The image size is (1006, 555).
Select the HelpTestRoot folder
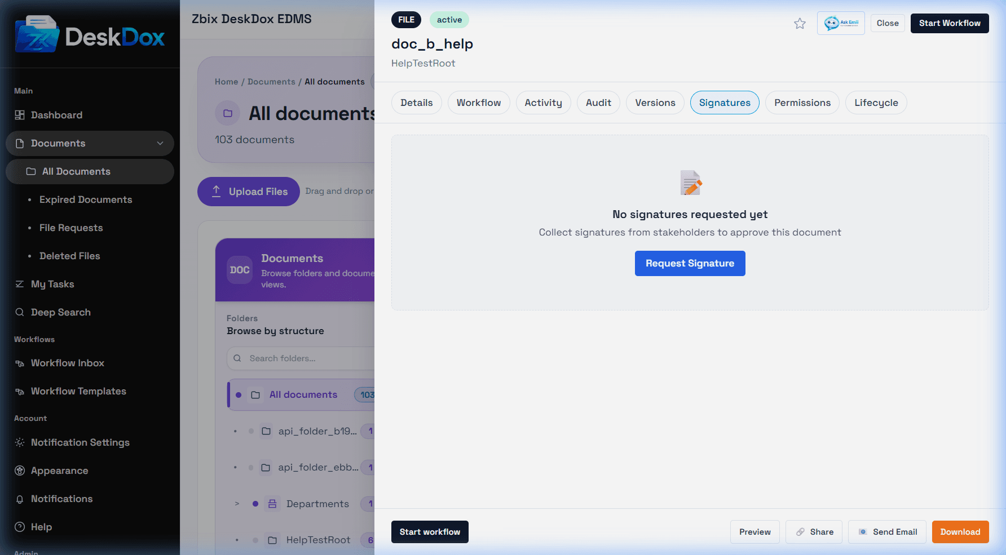(x=318, y=540)
